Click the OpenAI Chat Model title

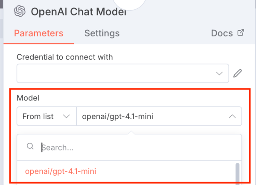coord(79,12)
